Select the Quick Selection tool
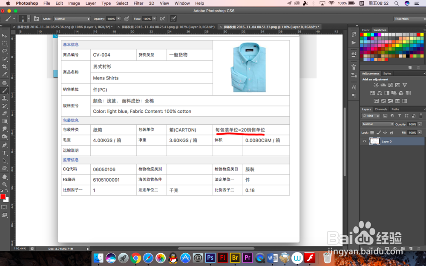The height and width of the screenshot is (266, 426). click(x=4, y=59)
